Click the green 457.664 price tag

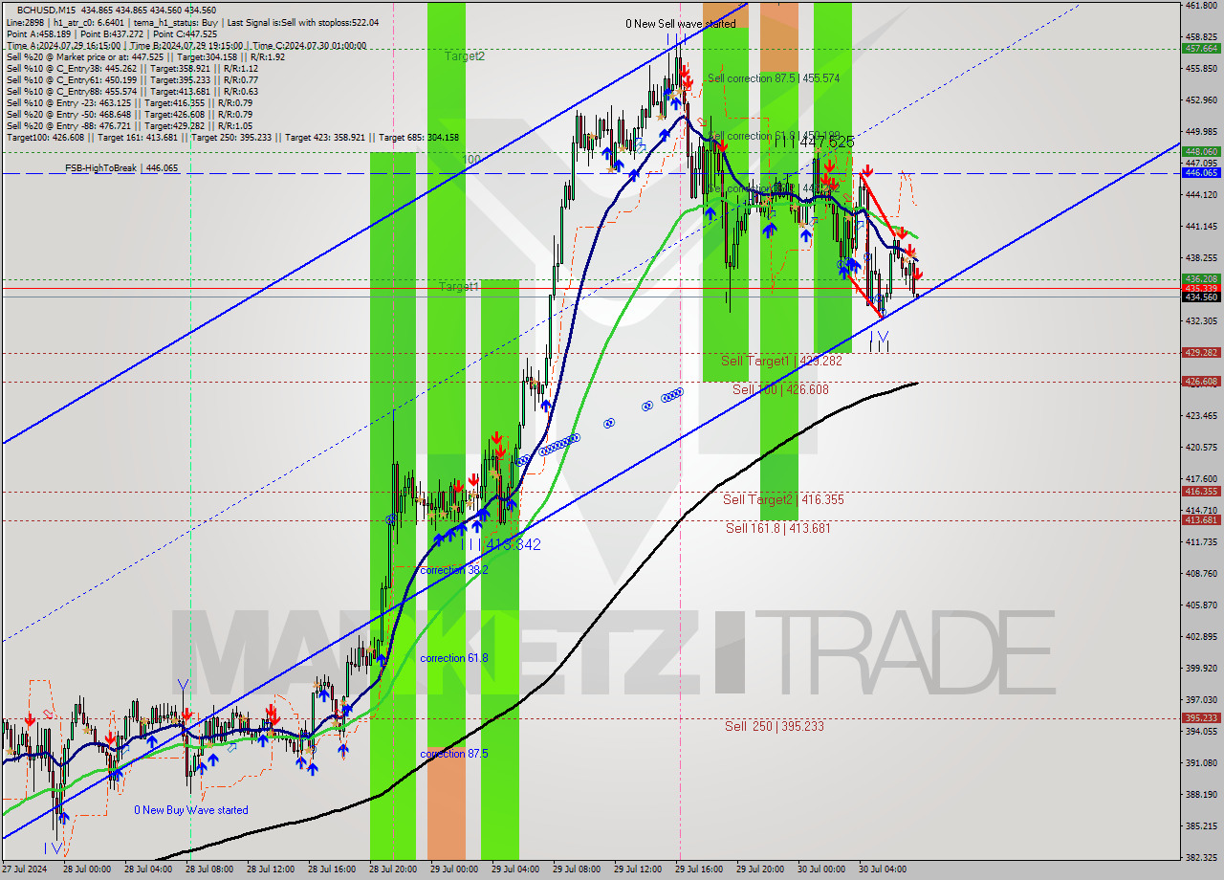[1201, 48]
